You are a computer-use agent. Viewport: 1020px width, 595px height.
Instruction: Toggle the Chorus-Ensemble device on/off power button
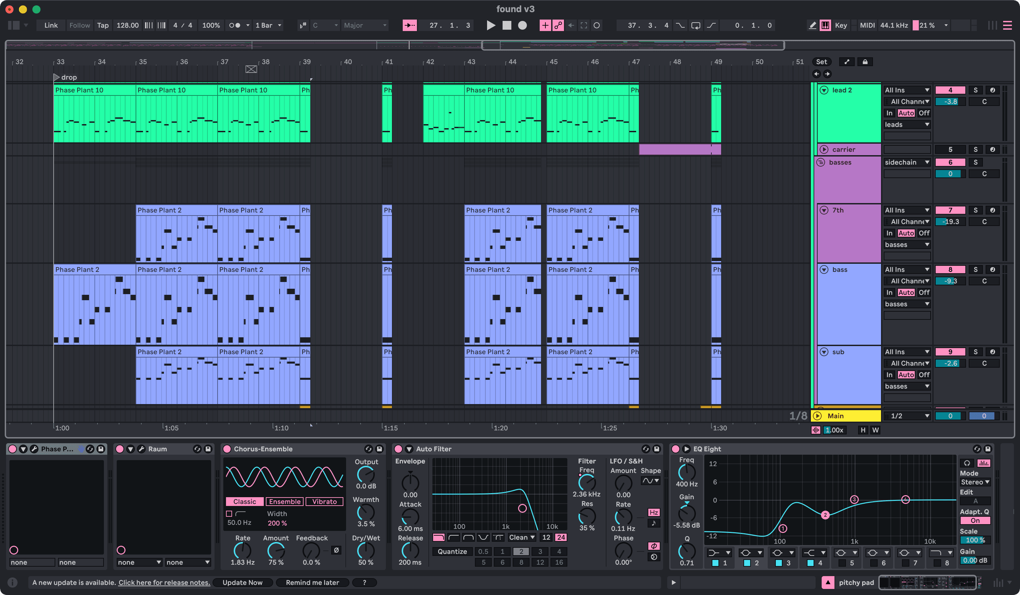tap(228, 448)
